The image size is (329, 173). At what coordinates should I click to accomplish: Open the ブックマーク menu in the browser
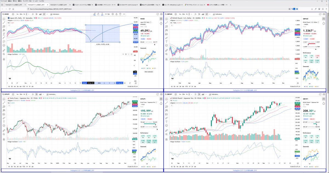pyautogui.click(x=27, y=1)
